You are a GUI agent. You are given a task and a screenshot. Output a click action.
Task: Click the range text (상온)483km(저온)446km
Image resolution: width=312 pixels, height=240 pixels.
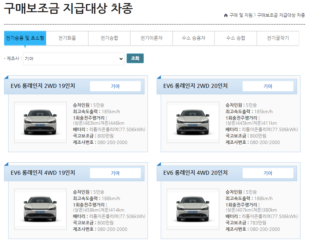[99, 123]
